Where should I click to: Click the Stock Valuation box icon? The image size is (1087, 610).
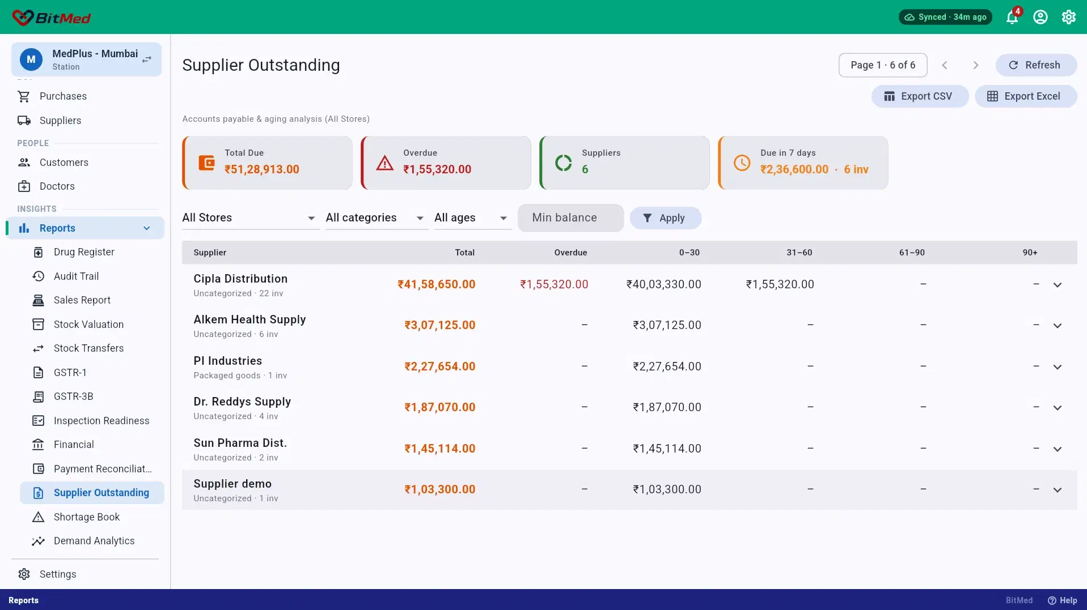coord(38,325)
